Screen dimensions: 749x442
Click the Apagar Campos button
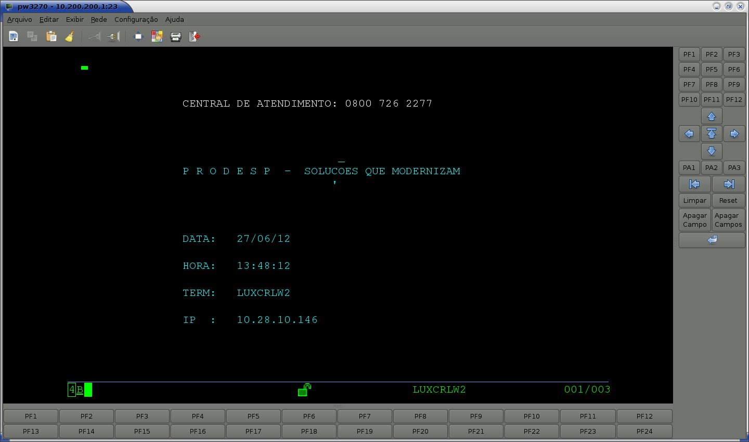[x=728, y=220]
